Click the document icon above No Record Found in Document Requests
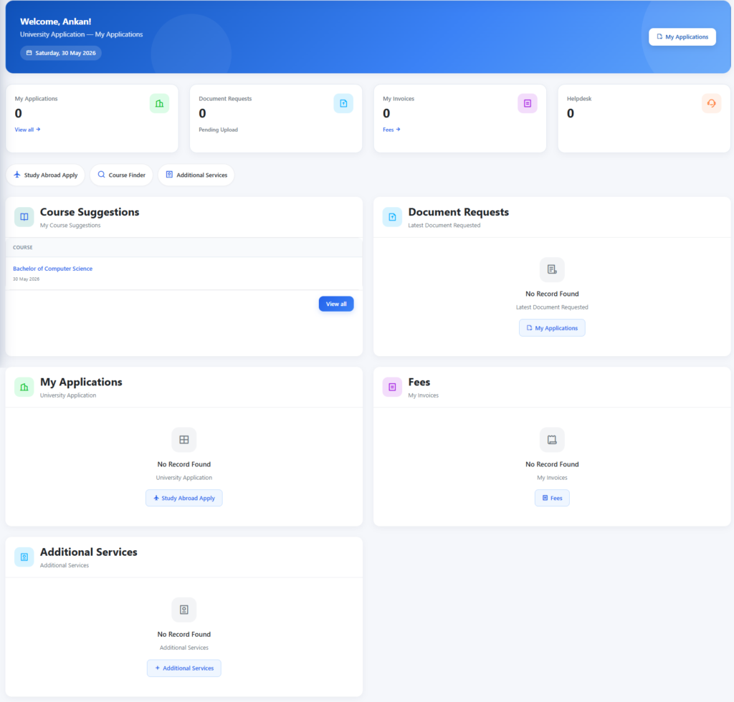The image size is (734, 702). [x=552, y=269]
